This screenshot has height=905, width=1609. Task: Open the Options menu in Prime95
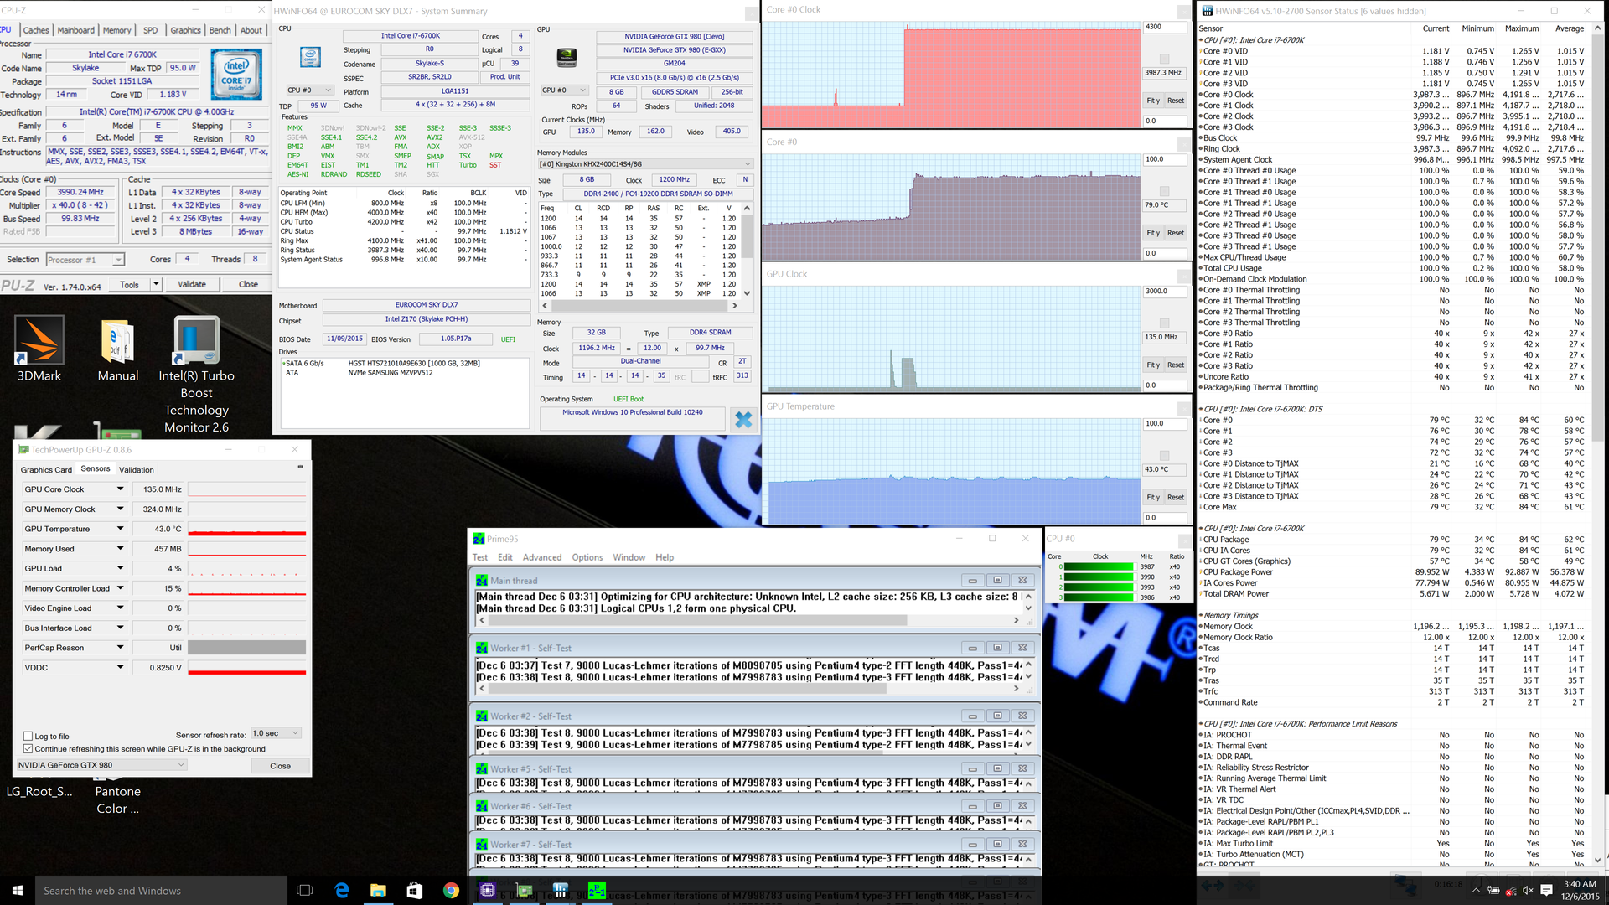[587, 557]
